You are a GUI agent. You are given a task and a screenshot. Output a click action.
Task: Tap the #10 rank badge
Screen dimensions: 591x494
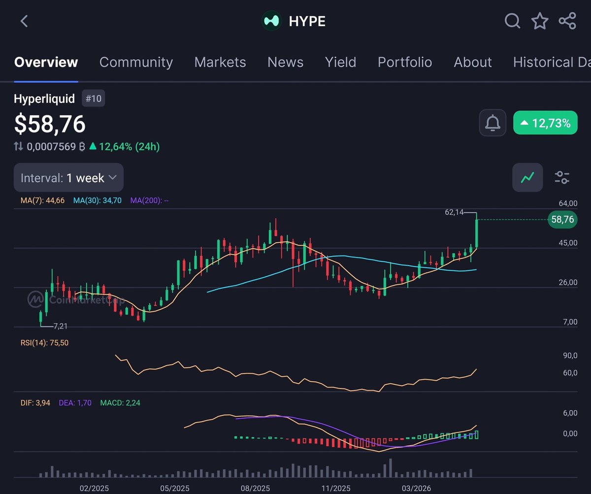pos(93,99)
